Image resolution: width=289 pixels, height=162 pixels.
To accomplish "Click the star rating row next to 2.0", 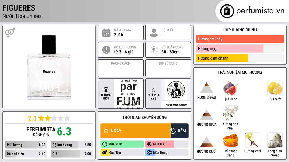I will point(54,118).
